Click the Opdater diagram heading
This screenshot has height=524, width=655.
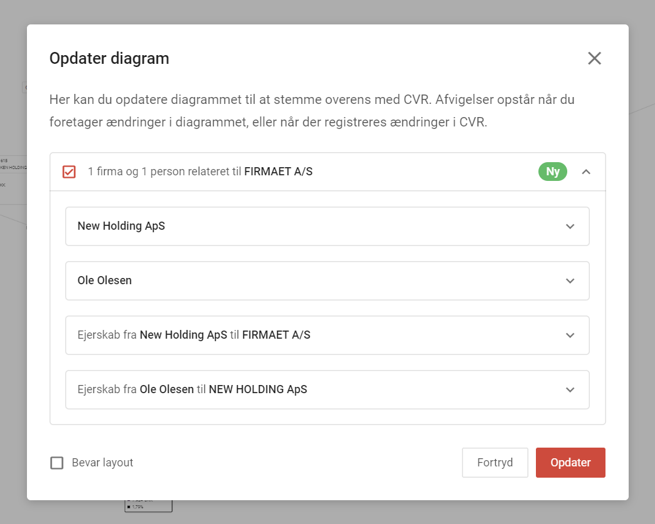tap(109, 58)
